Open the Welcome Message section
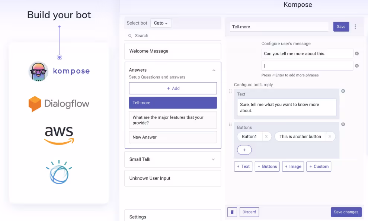This screenshot has width=368, height=221. pyautogui.click(x=173, y=51)
